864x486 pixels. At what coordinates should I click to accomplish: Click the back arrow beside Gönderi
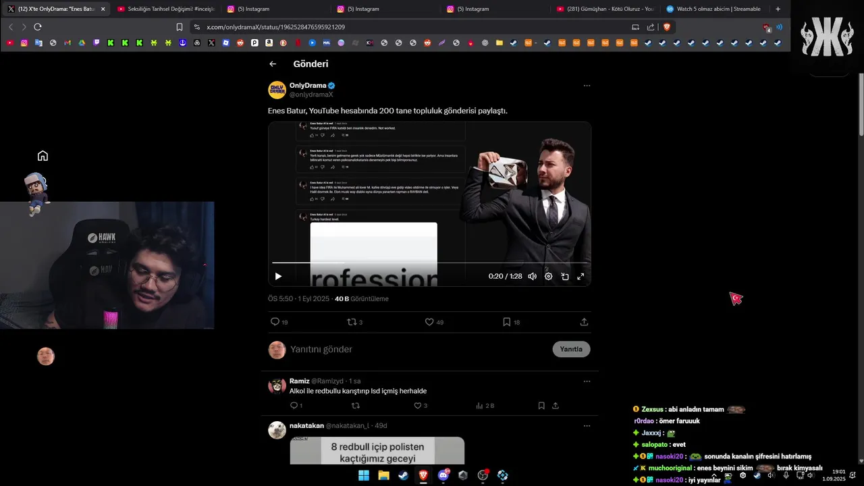coord(273,64)
